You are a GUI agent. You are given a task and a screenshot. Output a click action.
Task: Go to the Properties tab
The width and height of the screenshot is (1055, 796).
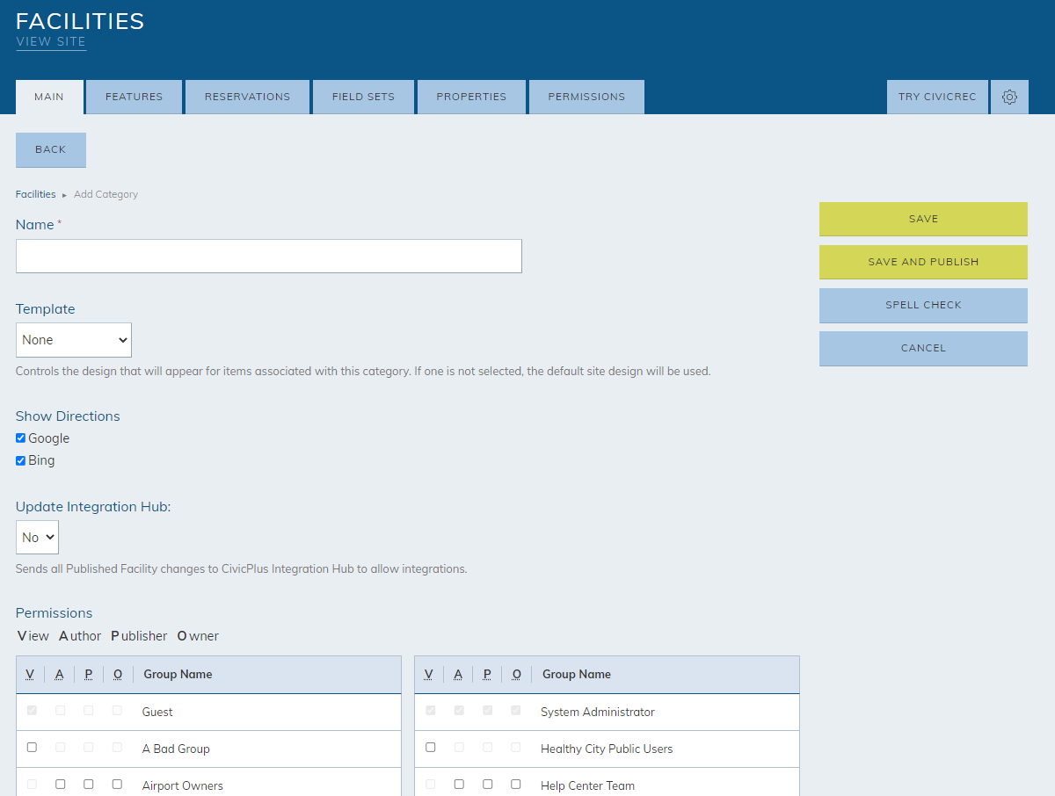(471, 98)
